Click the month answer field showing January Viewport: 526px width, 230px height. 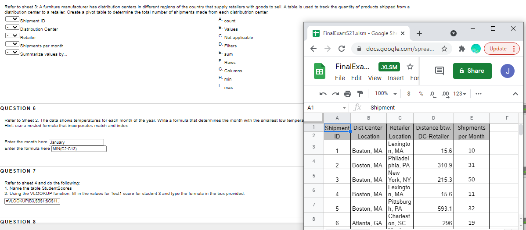[x=76, y=142]
